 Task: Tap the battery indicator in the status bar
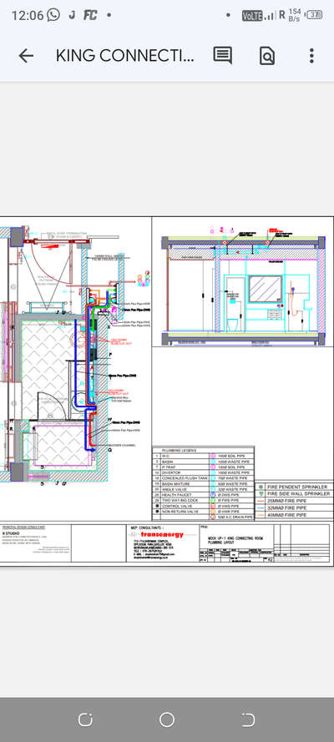coord(315,15)
